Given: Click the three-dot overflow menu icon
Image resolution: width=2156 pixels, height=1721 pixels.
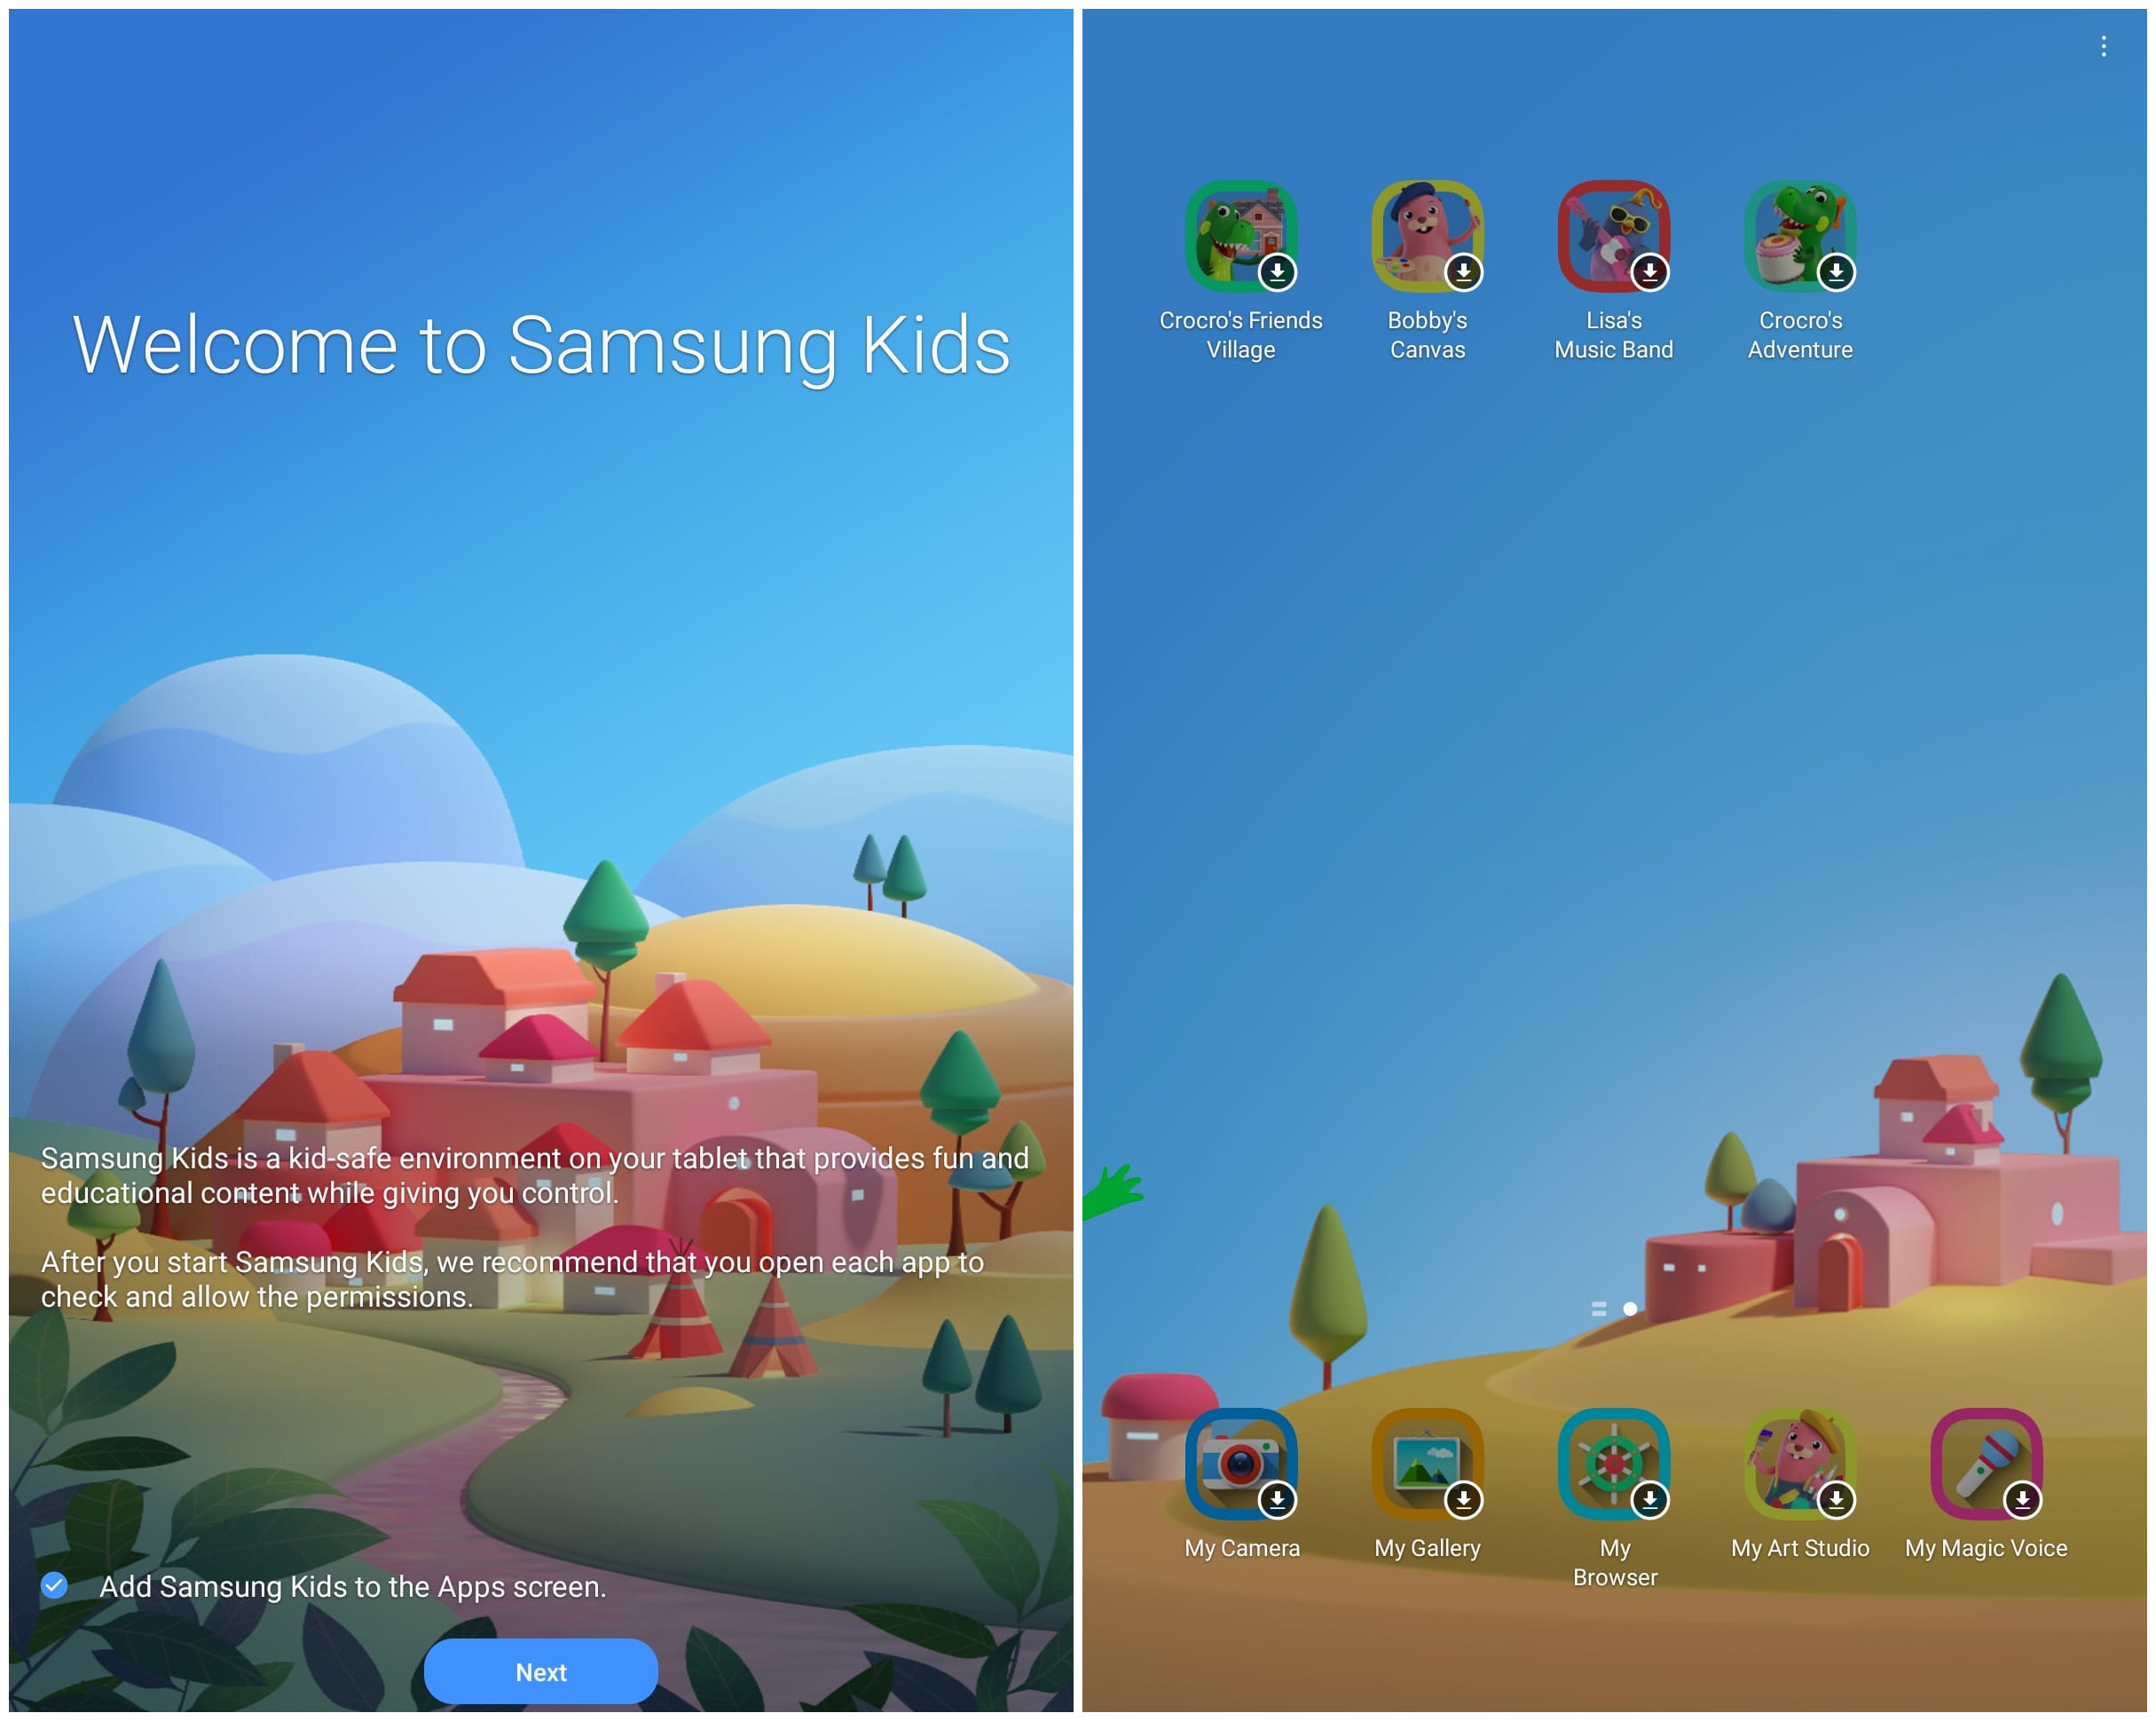Looking at the screenshot, I should (2104, 45).
